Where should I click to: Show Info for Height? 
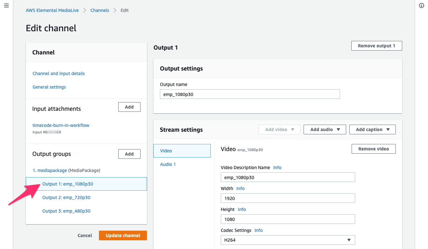tap(242, 209)
